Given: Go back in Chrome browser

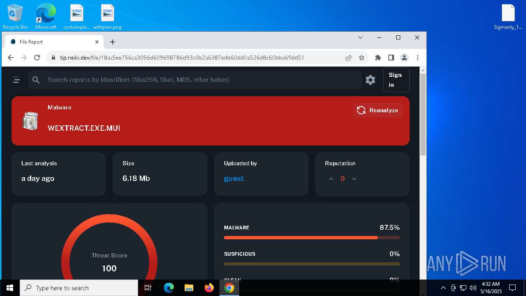Looking at the screenshot, I should pos(11,58).
